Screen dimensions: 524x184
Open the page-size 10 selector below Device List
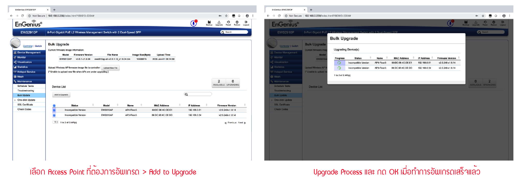click(x=55, y=122)
